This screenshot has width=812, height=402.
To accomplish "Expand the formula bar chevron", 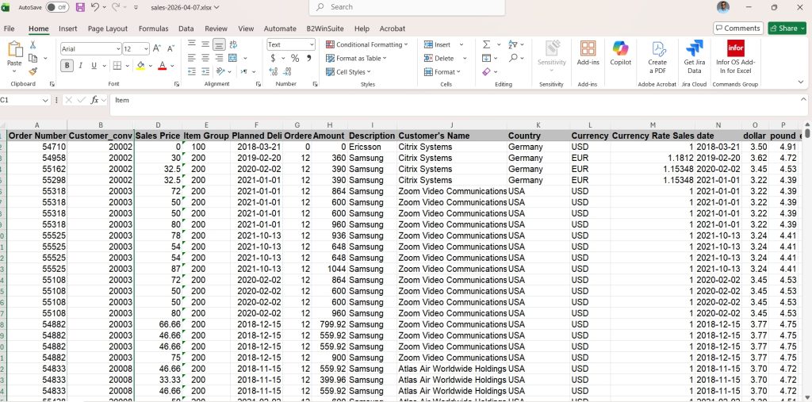I will 803,99.
